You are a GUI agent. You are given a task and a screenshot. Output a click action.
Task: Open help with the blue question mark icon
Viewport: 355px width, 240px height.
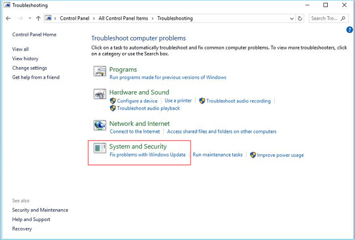[x=350, y=30]
